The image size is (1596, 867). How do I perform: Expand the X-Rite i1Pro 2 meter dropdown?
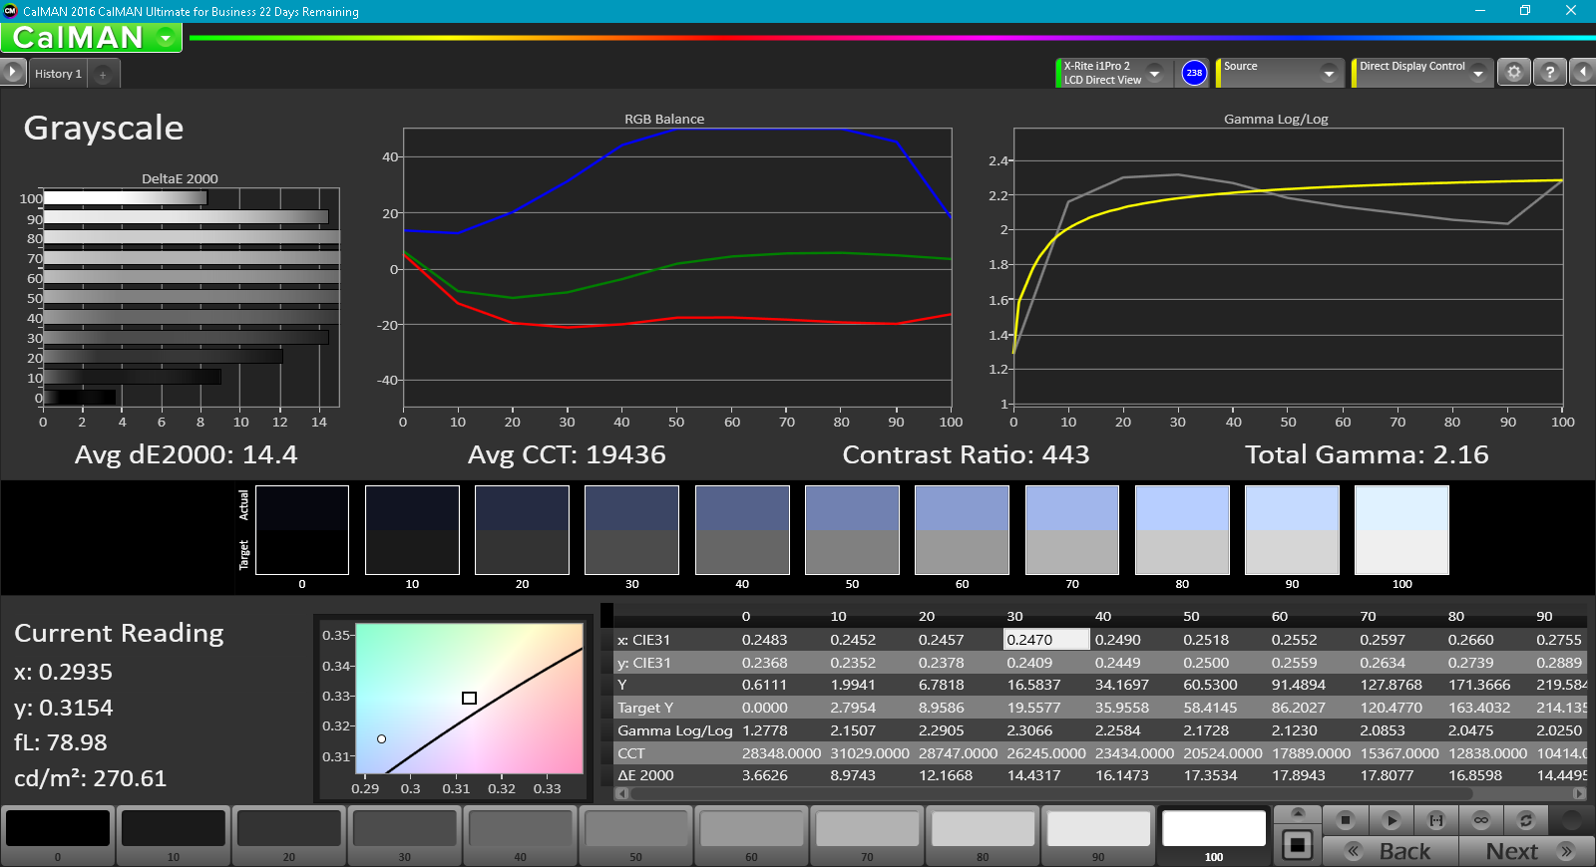(x=1155, y=73)
